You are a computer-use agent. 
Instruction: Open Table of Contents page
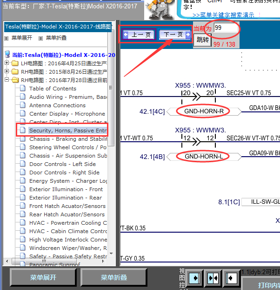click(x=53, y=89)
